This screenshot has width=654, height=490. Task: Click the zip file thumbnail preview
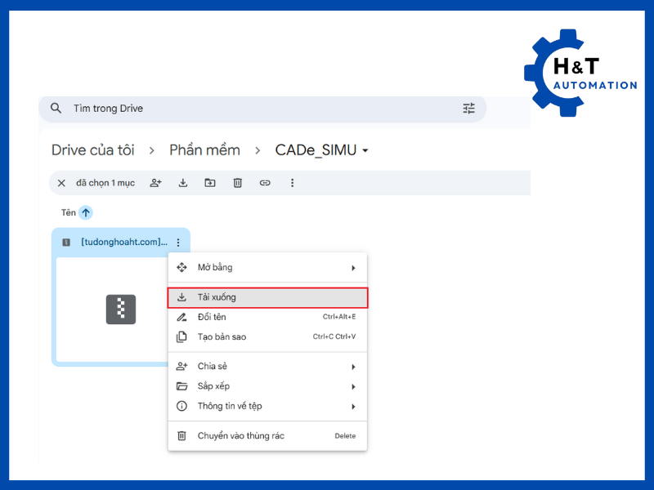click(120, 310)
